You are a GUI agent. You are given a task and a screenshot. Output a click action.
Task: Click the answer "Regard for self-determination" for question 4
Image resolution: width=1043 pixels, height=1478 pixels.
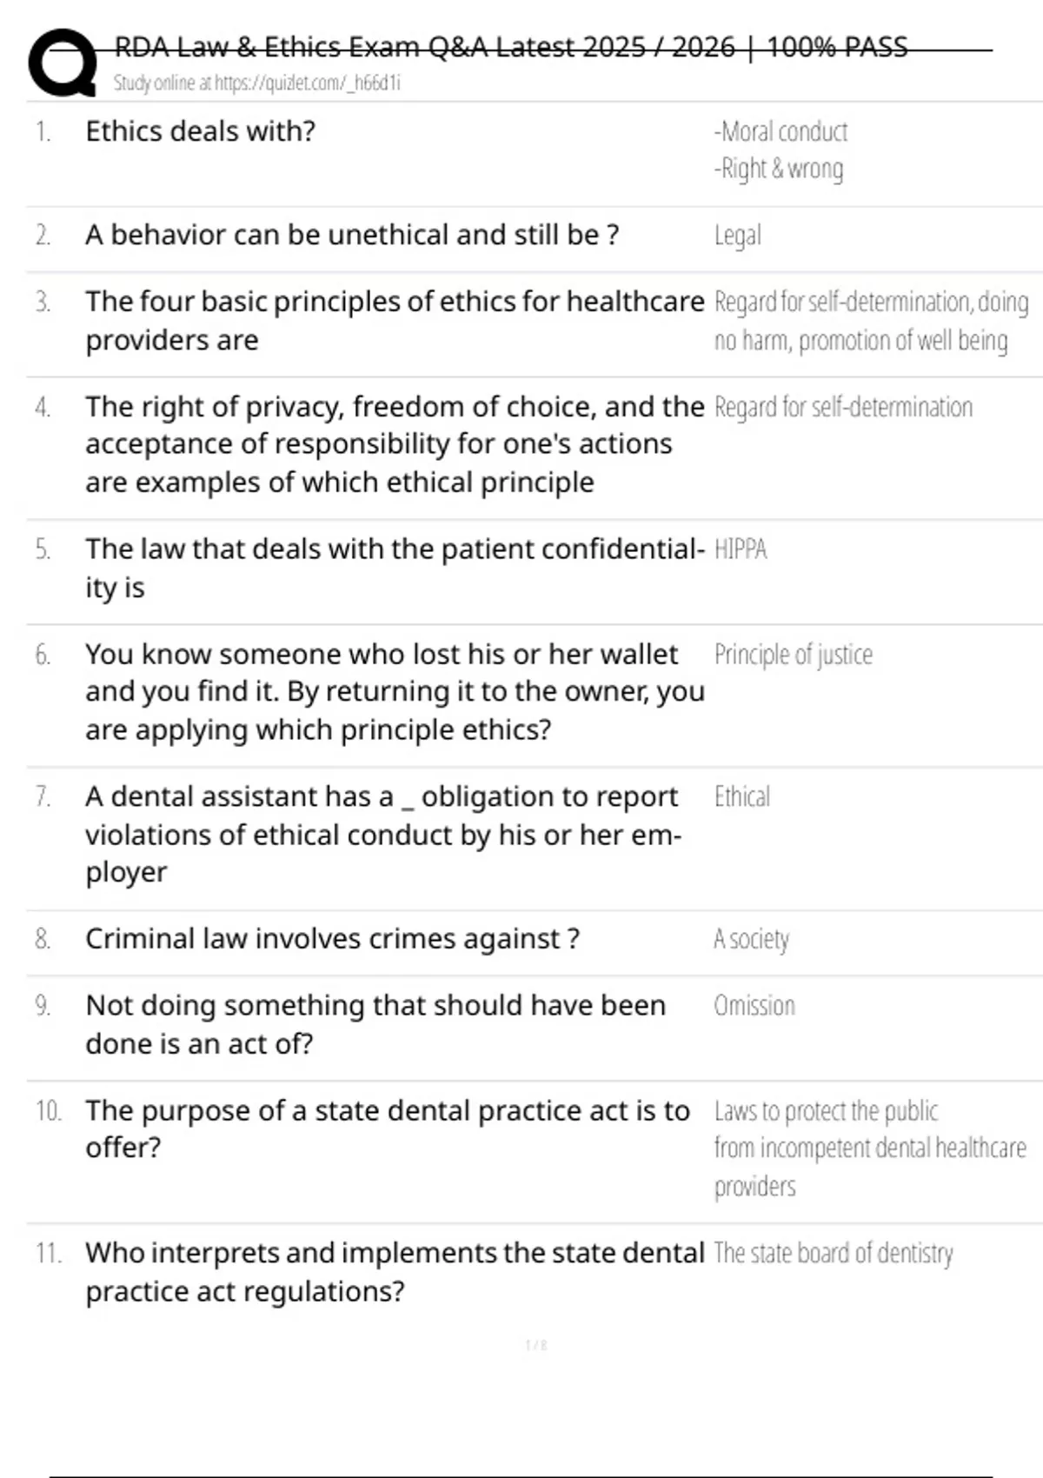point(843,407)
